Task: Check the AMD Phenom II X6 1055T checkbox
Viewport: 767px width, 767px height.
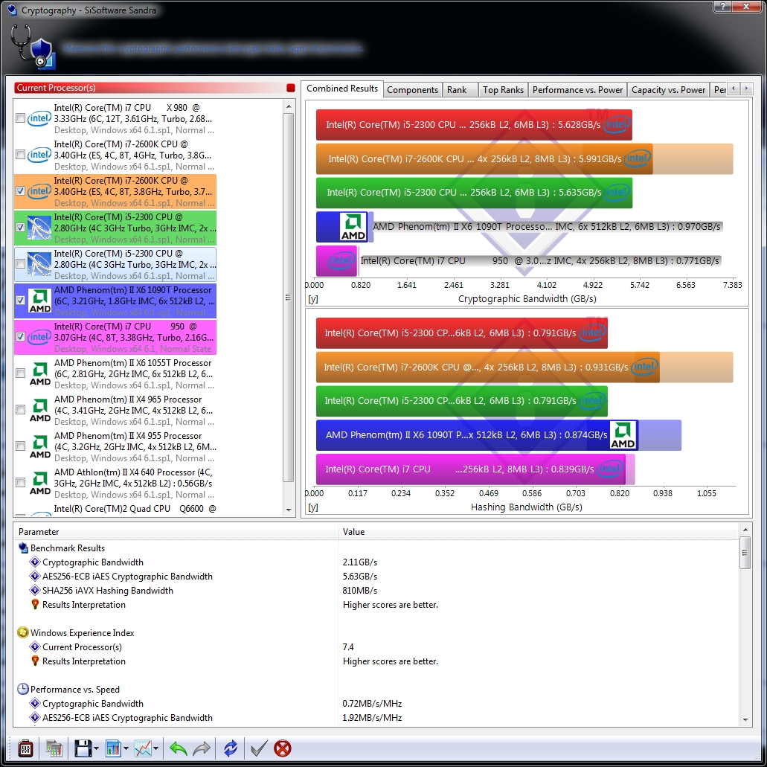Action: pyautogui.click(x=20, y=373)
